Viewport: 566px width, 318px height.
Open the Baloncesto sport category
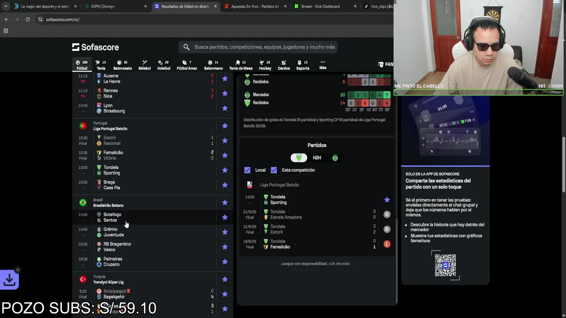[122, 65]
